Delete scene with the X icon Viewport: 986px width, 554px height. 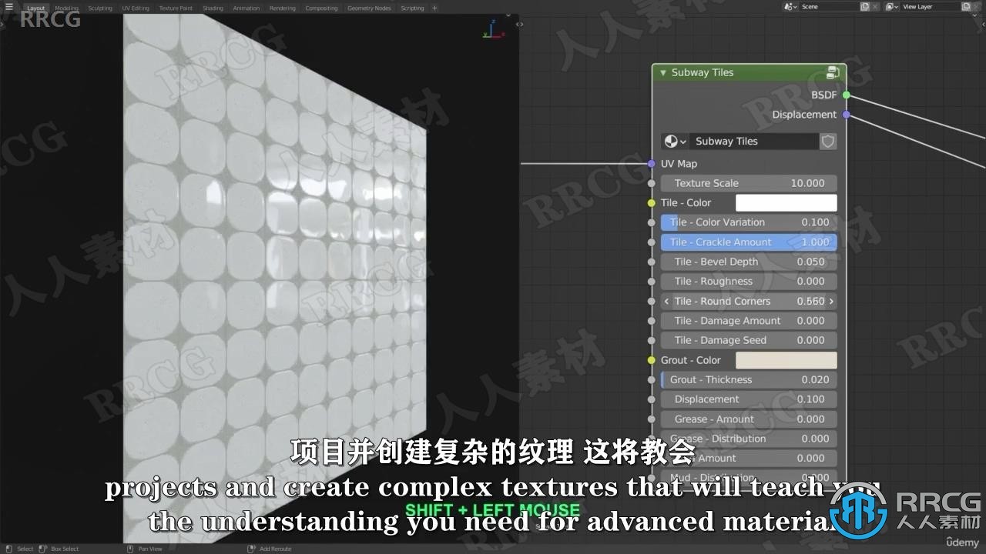(x=876, y=6)
